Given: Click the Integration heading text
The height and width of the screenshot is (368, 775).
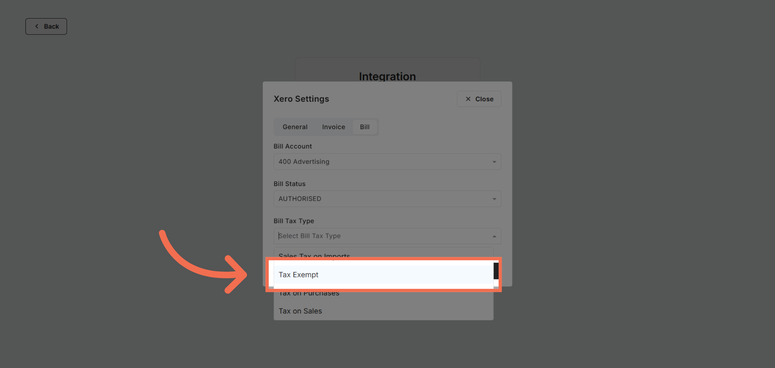Looking at the screenshot, I should click(x=387, y=77).
